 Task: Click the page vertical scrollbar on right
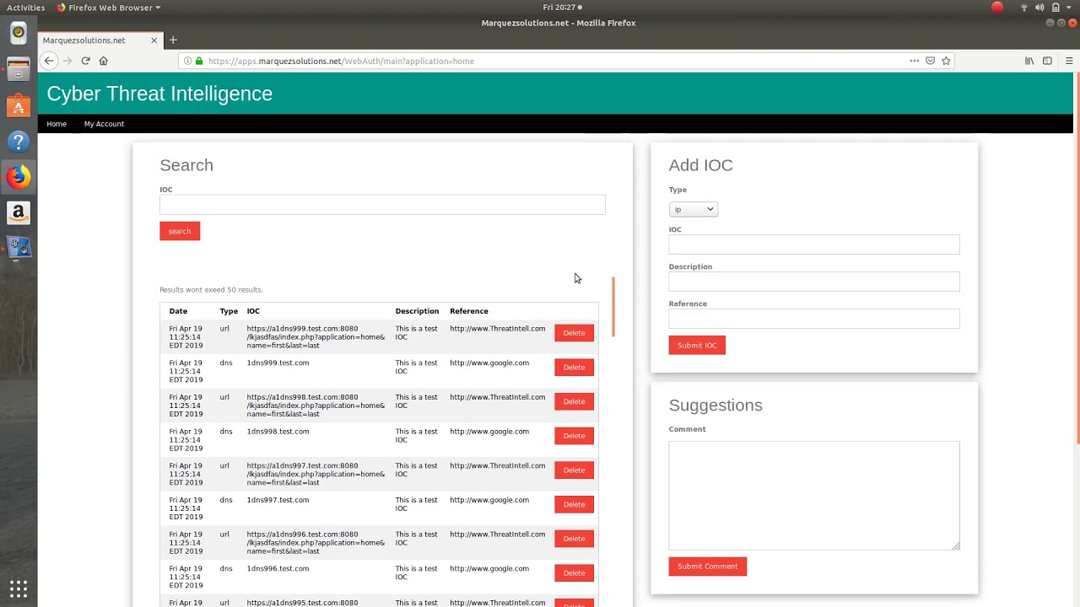1077,257
